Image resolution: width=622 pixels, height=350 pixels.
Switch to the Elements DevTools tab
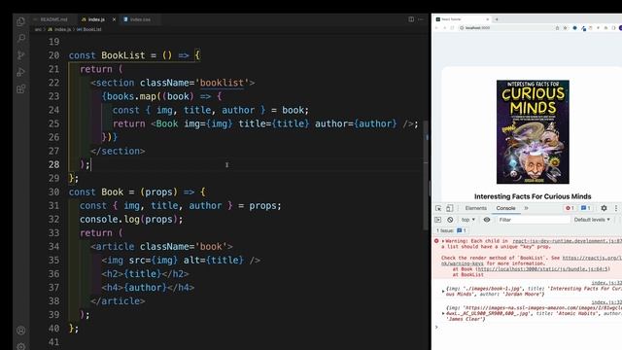tap(475, 208)
